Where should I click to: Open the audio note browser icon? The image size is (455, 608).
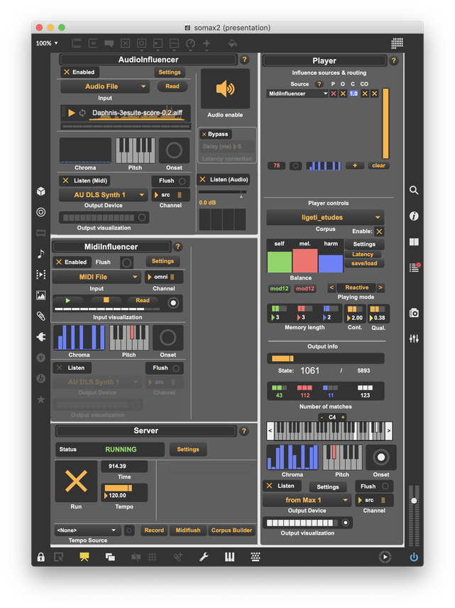click(40, 254)
